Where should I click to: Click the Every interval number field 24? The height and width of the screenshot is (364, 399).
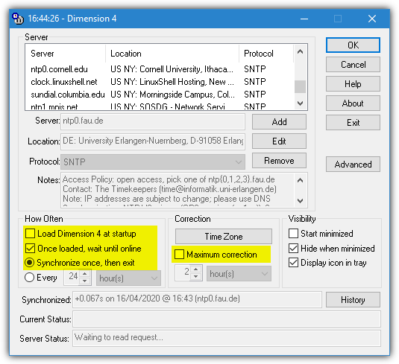pos(72,278)
